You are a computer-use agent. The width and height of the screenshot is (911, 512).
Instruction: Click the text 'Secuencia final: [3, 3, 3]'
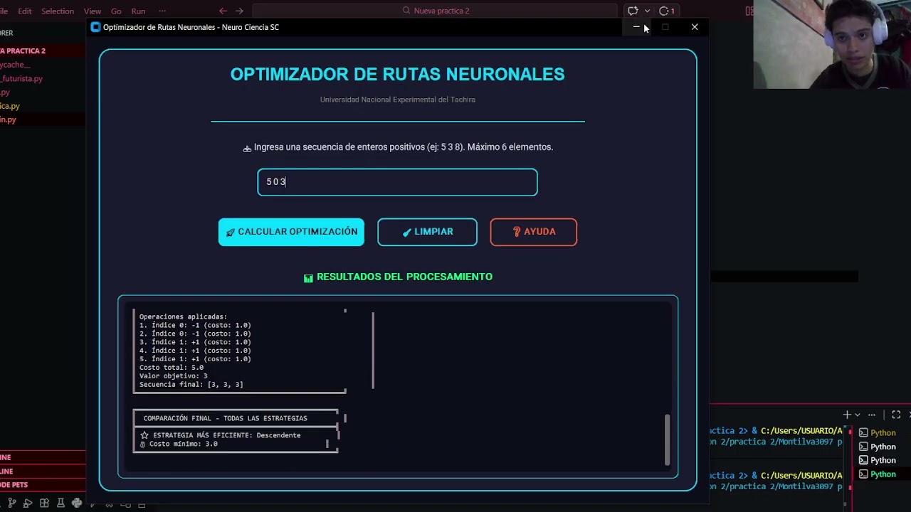coord(191,385)
